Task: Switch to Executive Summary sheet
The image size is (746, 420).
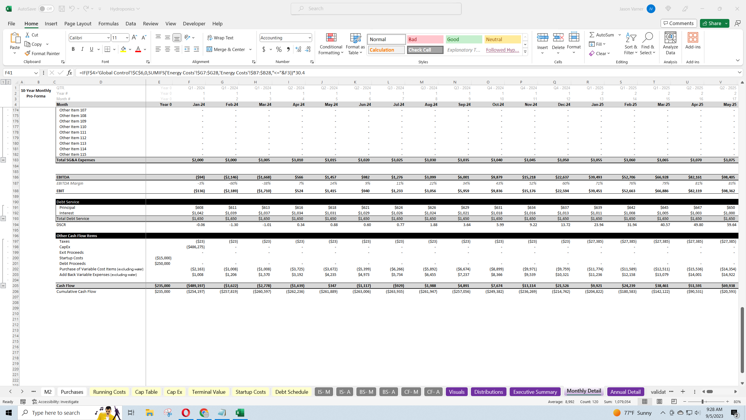Action: [x=535, y=392]
